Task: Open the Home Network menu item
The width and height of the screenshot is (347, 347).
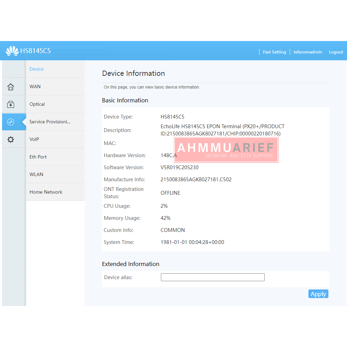Action: [x=46, y=192]
